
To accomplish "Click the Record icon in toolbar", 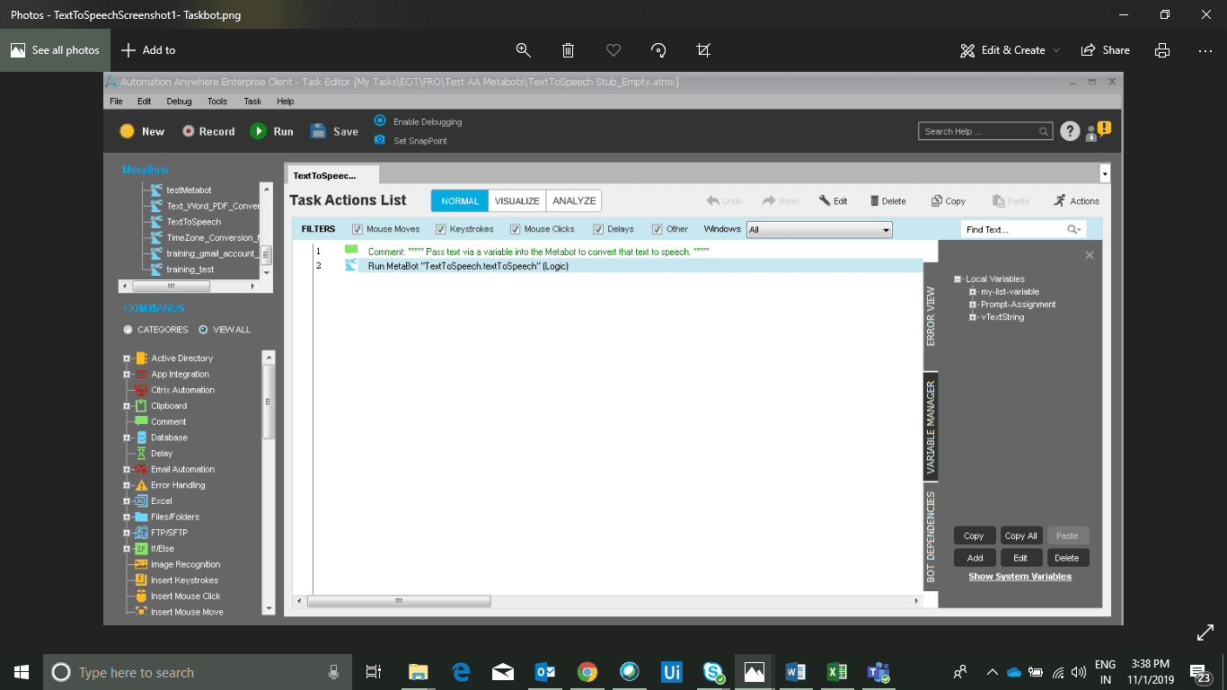I will point(189,131).
